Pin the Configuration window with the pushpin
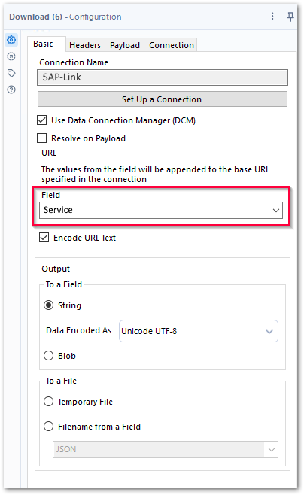 click(x=290, y=17)
